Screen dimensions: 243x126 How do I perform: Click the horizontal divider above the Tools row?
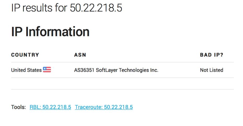point(122,89)
